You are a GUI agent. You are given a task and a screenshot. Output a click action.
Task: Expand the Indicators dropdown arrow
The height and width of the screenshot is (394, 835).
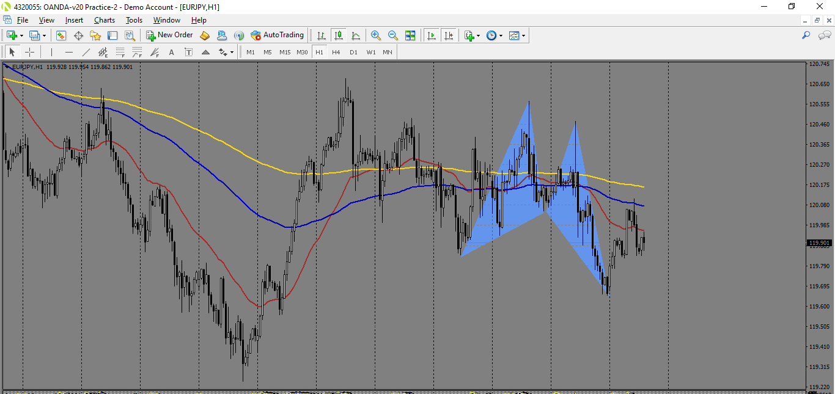tap(478, 35)
